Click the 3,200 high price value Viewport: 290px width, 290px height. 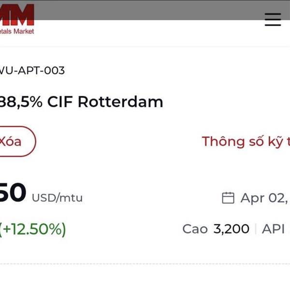[x=232, y=229]
